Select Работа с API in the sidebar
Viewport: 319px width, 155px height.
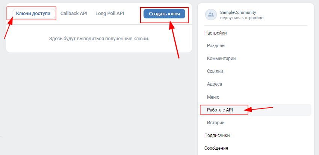coord(220,110)
